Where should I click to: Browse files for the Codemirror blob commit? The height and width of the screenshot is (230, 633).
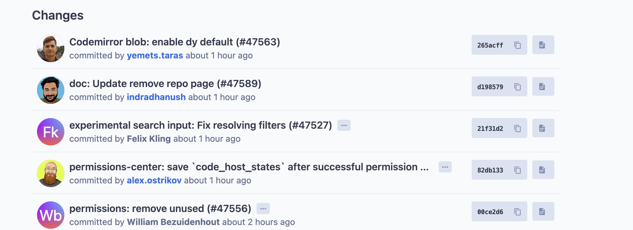[543, 44]
